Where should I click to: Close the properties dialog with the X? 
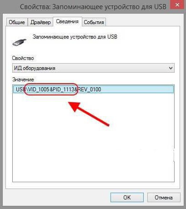[x=177, y=5]
